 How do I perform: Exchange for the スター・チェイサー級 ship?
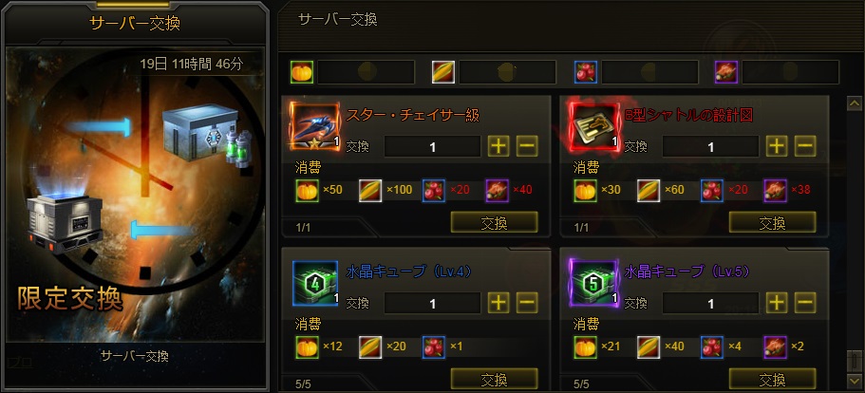pyautogui.click(x=495, y=222)
